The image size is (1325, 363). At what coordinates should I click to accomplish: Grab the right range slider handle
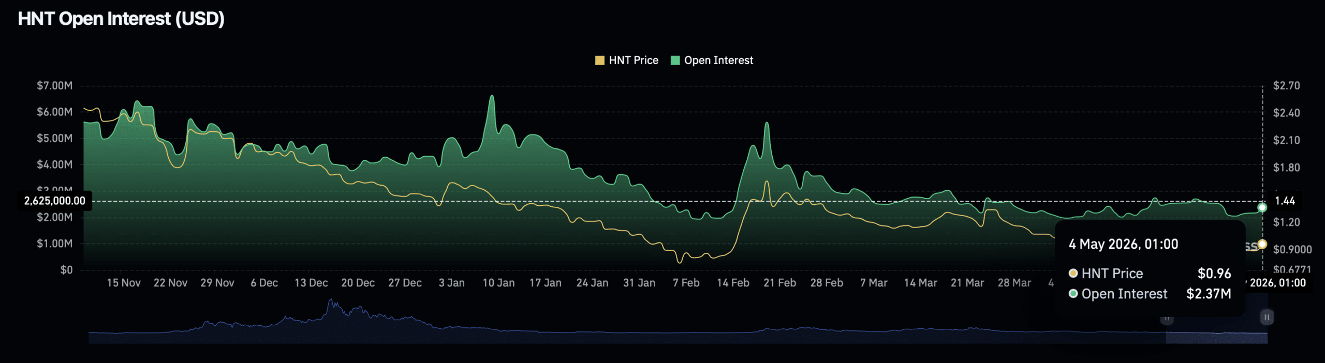1267,317
